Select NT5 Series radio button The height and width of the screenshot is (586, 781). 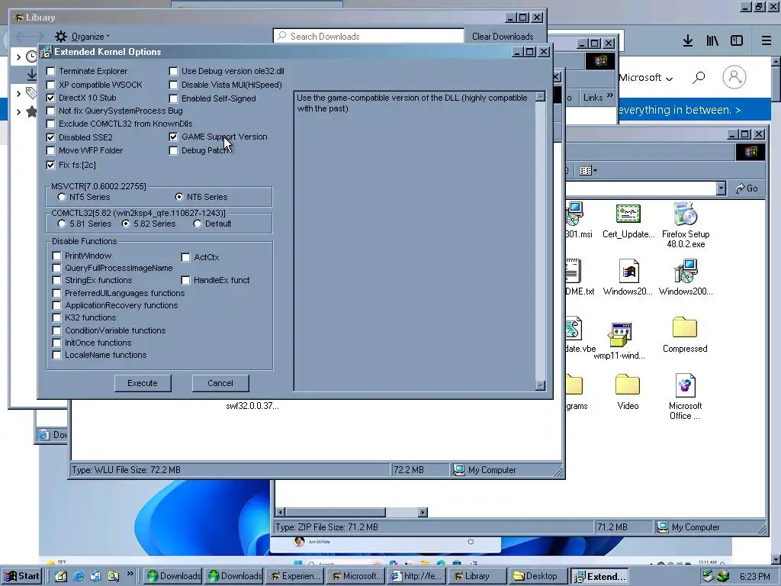point(62,197)
